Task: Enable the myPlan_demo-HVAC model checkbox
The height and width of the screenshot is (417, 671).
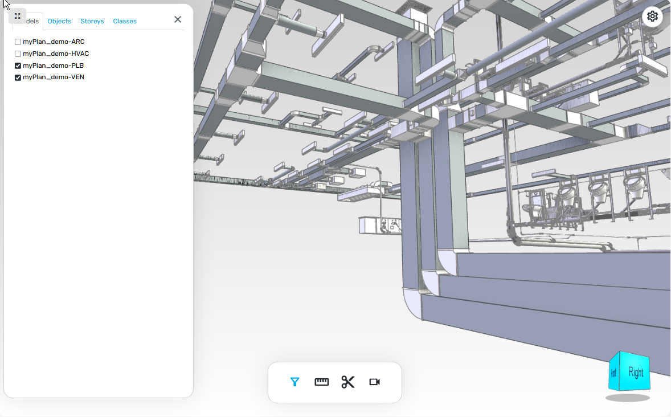Action: pos(18,54)
